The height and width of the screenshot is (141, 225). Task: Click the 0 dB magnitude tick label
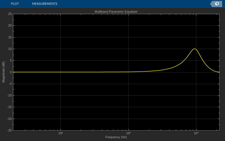pyautogui.click(x=11, y=72)
